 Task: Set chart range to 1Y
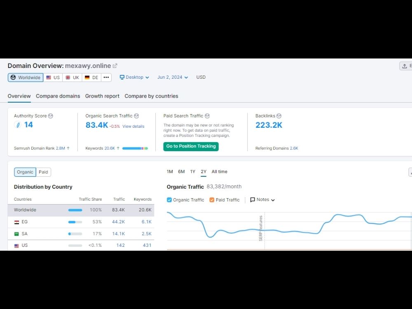[192, 171]
